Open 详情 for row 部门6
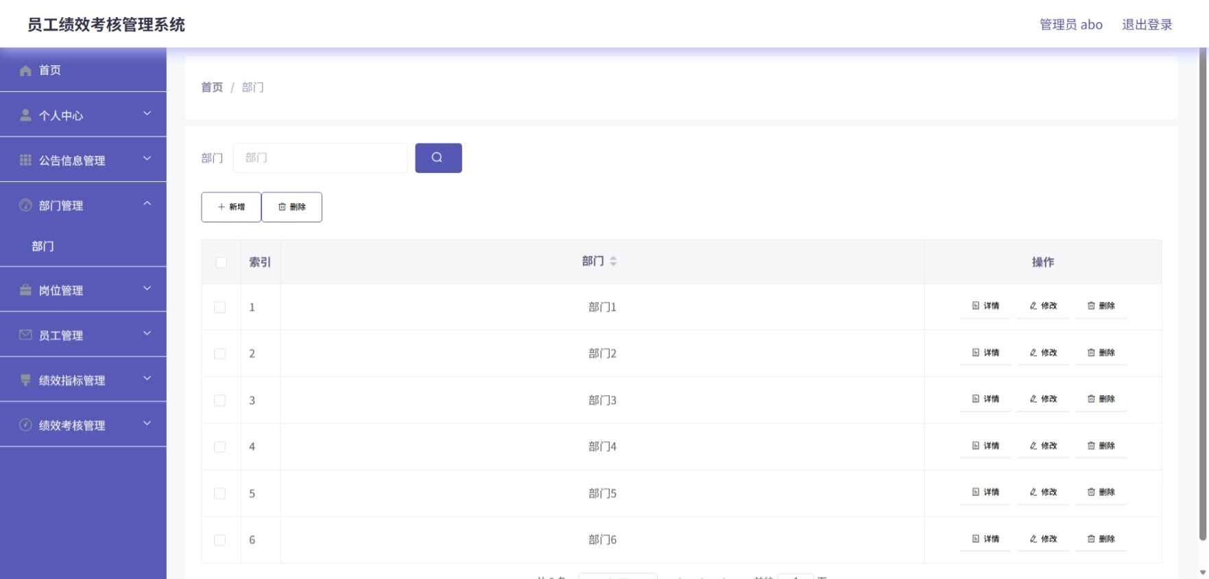The width and height of the screenshot is (1209, 579). pyautogui.click(x=985, y=539)
